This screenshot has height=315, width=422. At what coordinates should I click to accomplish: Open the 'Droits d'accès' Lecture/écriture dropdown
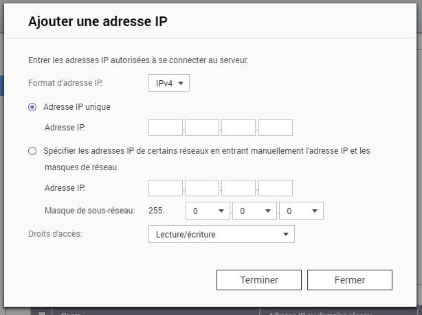221,234
